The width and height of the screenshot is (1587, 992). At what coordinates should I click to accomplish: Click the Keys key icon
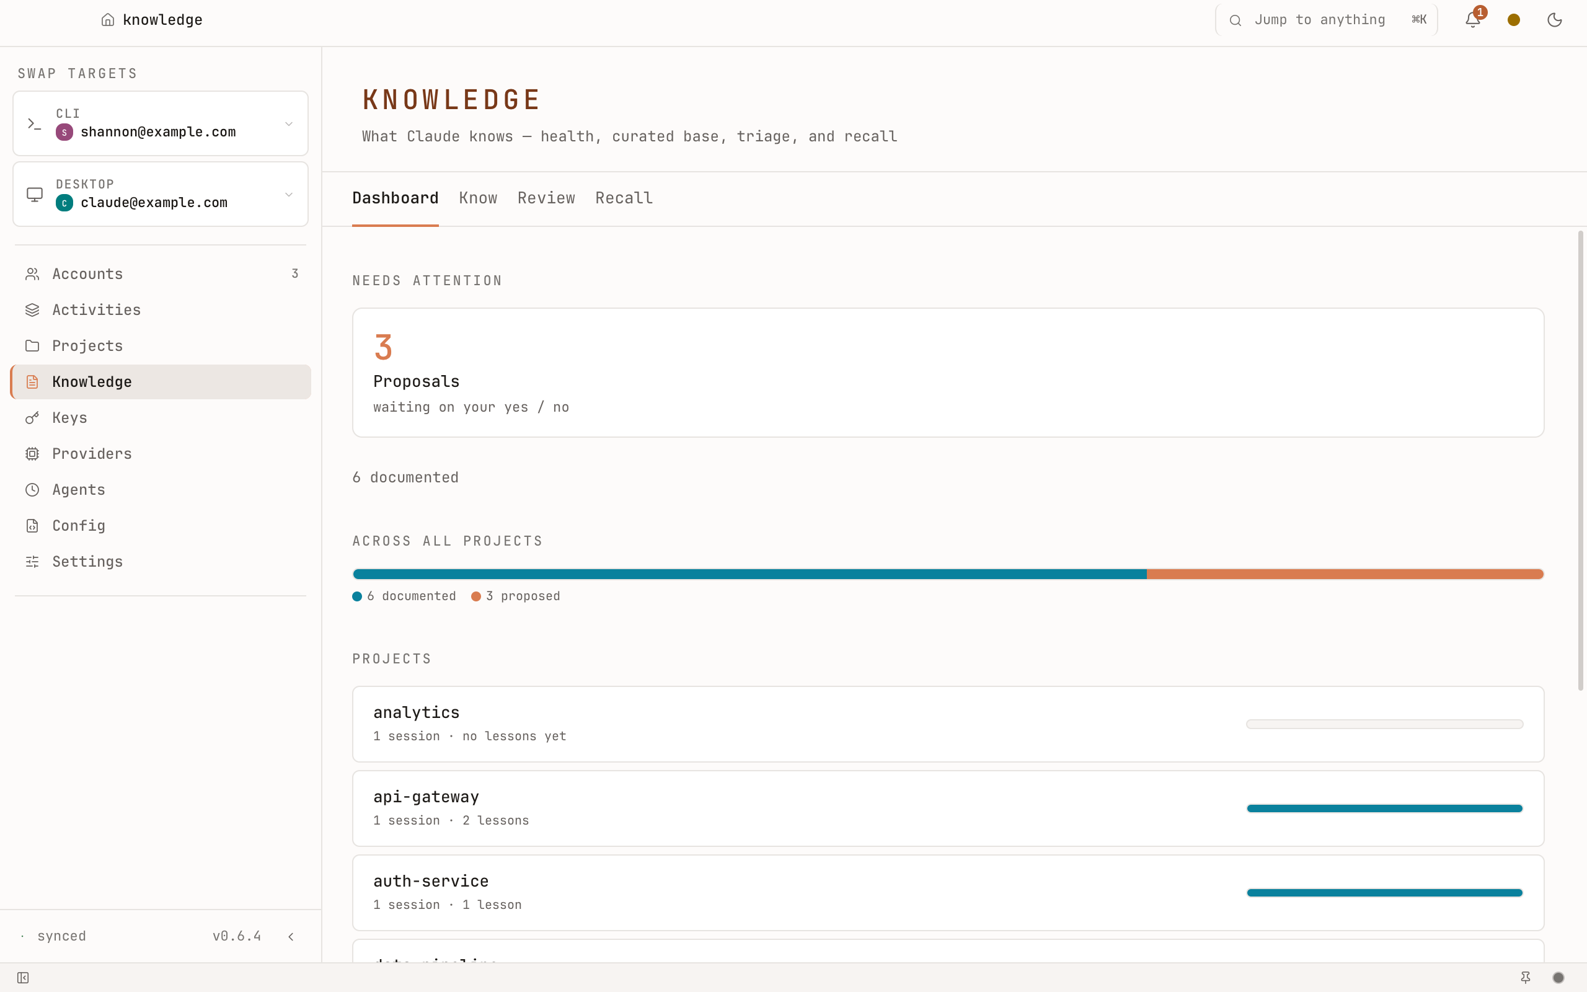click(x=32, y=418)
